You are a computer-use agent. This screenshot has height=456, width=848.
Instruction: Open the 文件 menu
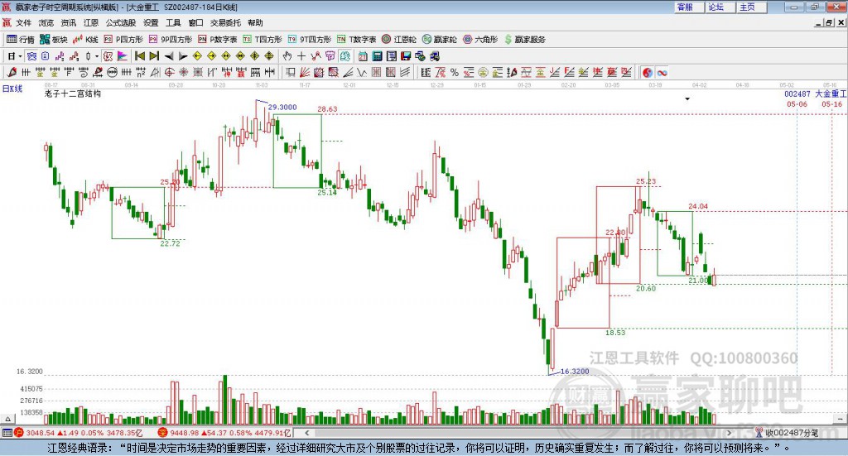point(23,23)
